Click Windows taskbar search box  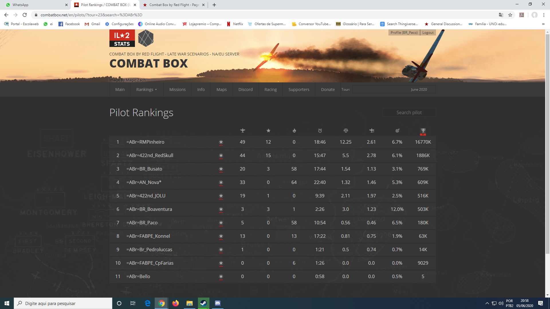point(63,303)
